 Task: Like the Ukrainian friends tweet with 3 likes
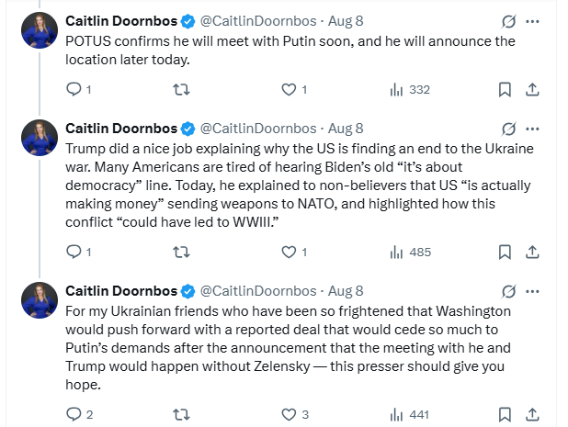click(289, 414)
